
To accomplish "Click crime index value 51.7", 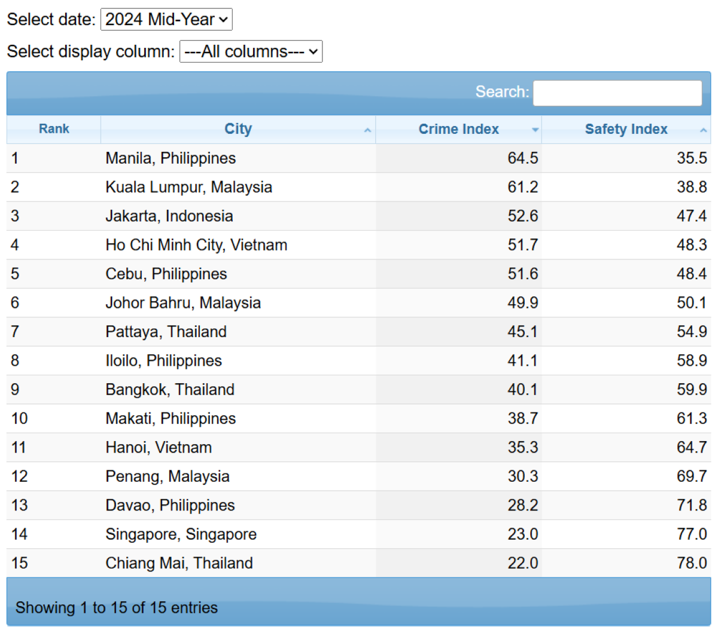I will coord(522,245).
